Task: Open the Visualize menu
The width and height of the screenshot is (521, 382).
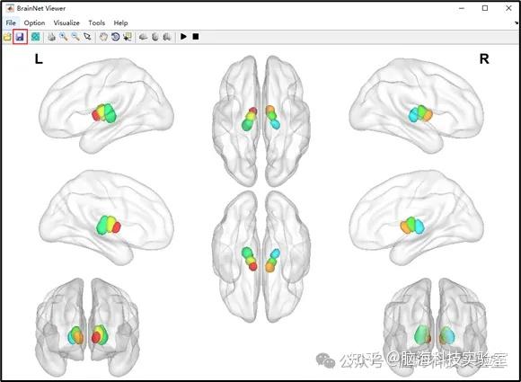Action: point(66,23)
